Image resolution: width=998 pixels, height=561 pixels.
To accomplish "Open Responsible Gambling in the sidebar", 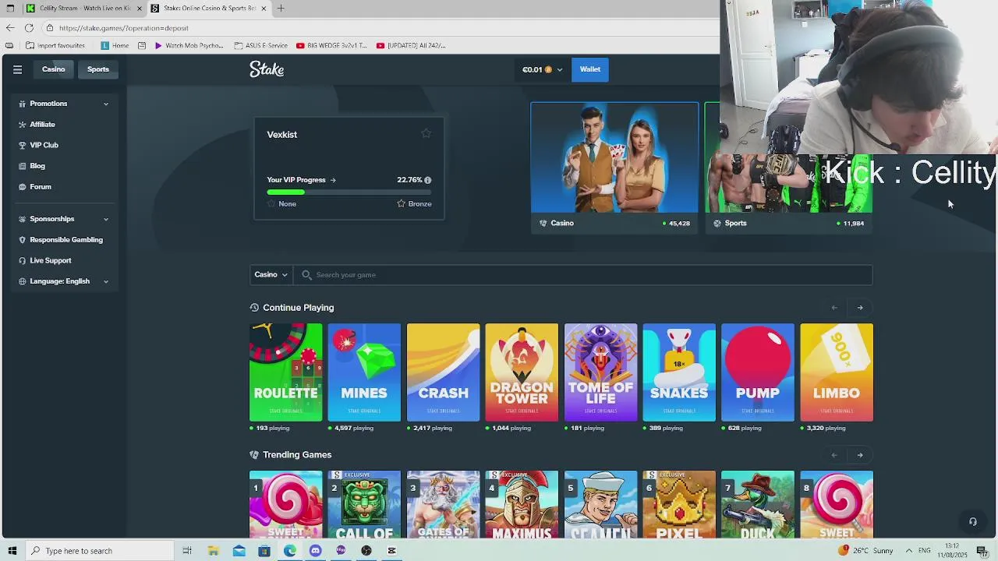I will 65,240.
